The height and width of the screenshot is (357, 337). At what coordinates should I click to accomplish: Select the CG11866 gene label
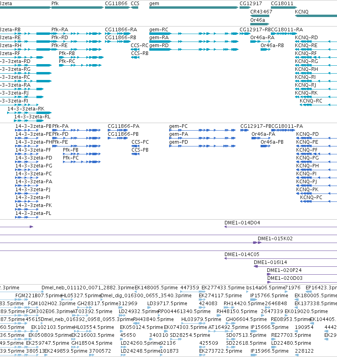[116, 4]
